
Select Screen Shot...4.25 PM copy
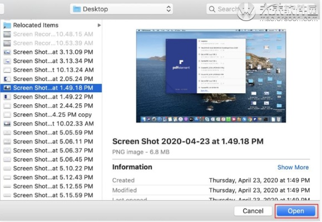[51, 114]
